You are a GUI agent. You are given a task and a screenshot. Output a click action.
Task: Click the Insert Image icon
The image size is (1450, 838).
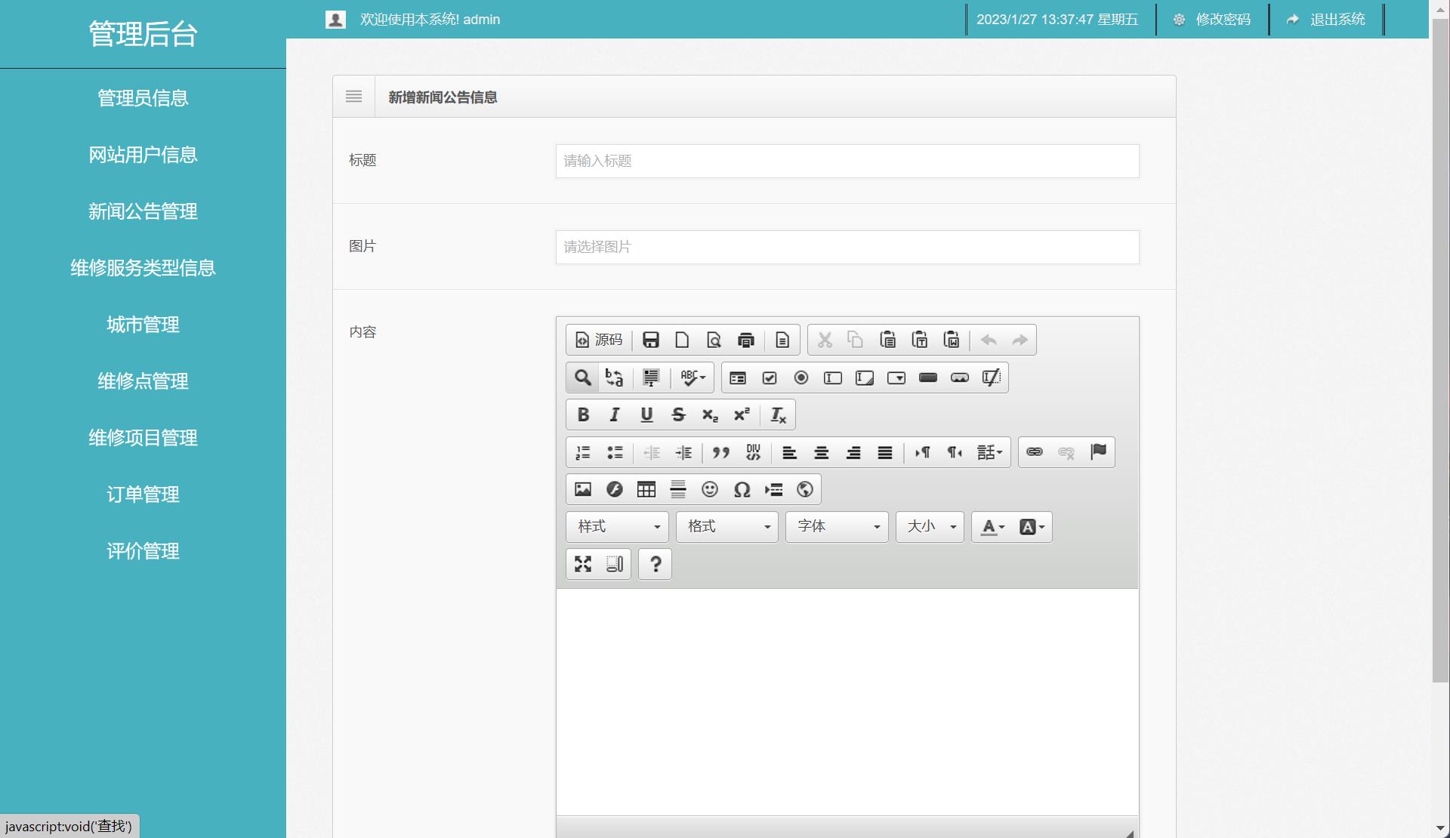(582, 489)
